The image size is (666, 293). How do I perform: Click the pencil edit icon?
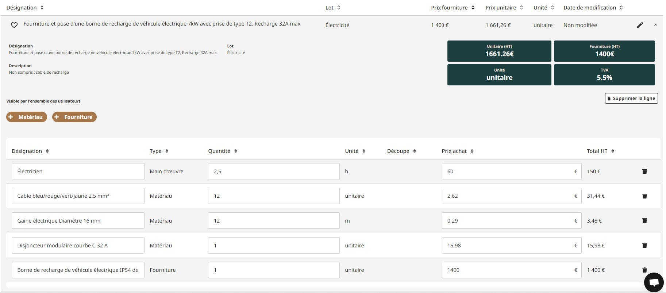click(640, 25)
